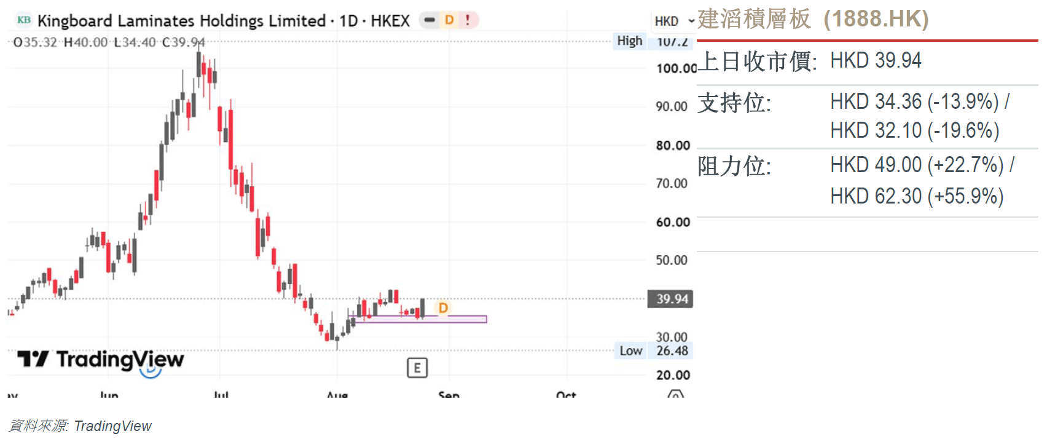Click support level HKD 34.36 (-13.9%)

(x=914, y=101)
